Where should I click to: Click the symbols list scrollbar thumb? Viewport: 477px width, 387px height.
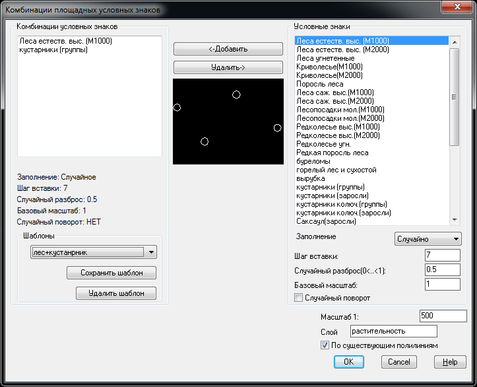click(454, 97)
